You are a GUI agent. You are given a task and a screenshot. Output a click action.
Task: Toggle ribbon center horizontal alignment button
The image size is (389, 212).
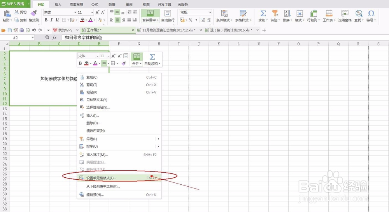(117, 20)
